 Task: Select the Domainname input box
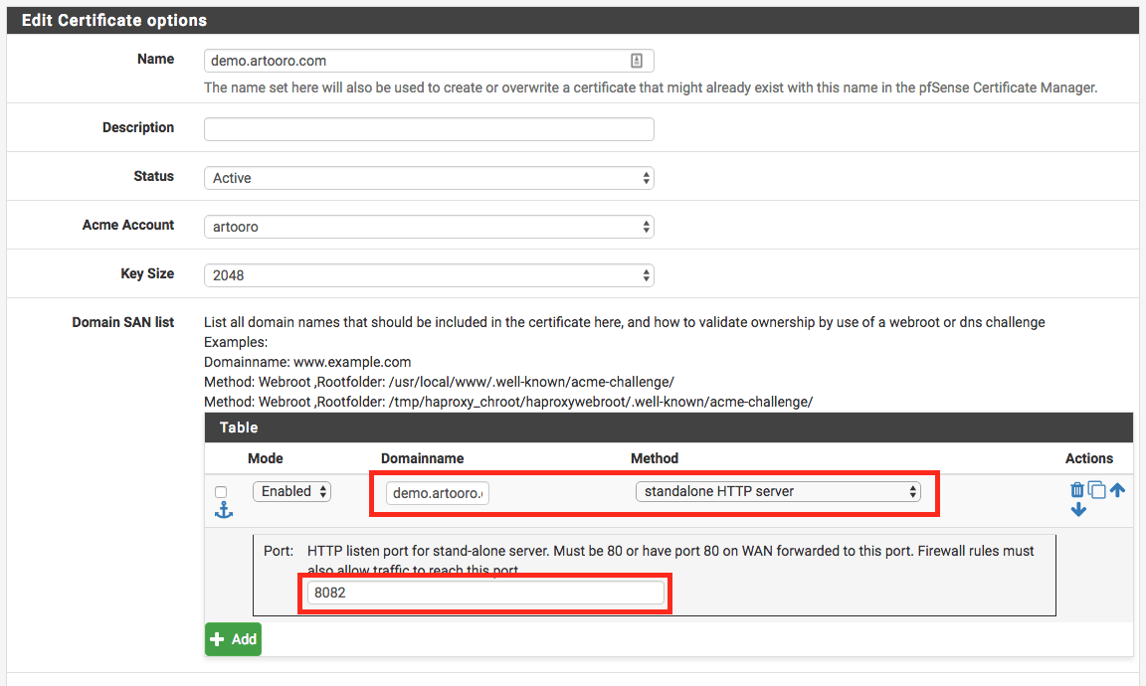(x=438, y=493)
